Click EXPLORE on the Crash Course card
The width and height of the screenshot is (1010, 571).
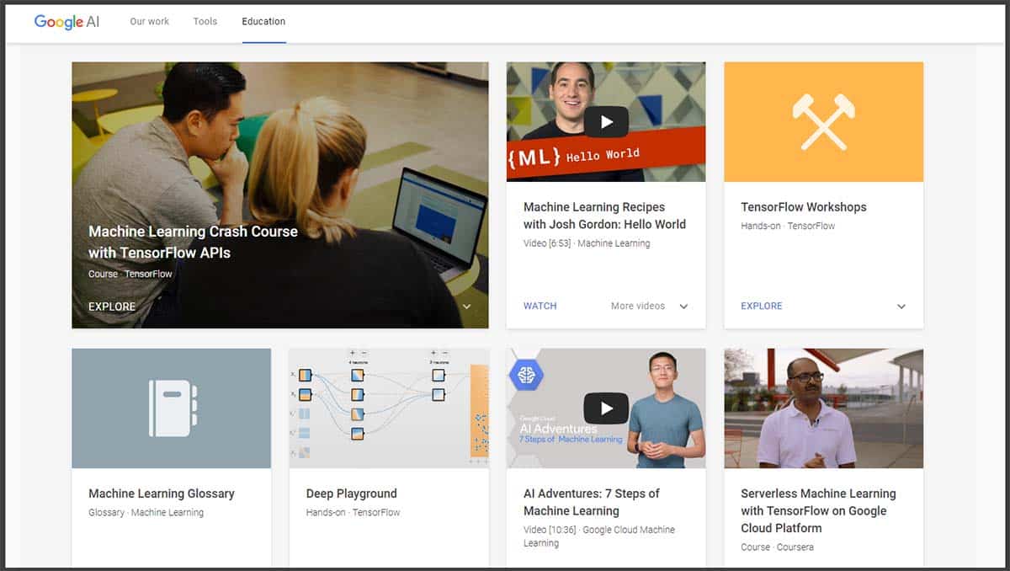click(x=112, y=307)
